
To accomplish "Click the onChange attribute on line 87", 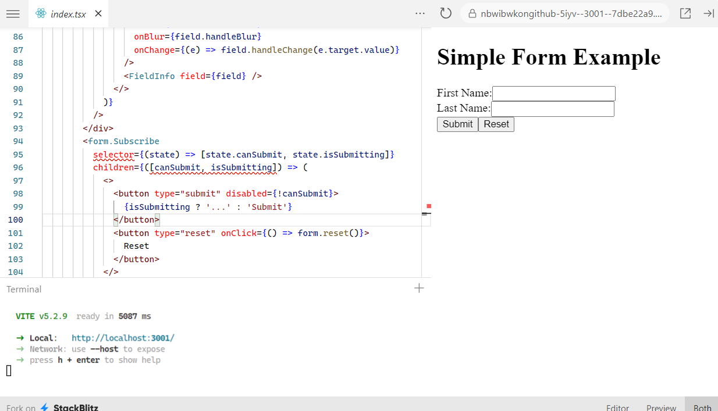I will click(154, 50).
